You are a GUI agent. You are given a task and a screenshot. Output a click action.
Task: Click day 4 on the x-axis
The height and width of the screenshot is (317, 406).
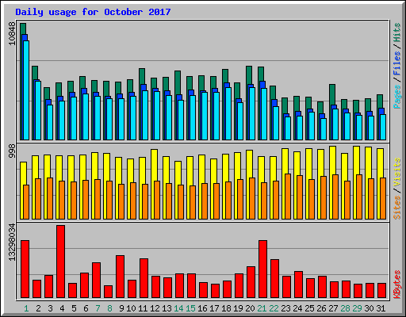[62, 308]
